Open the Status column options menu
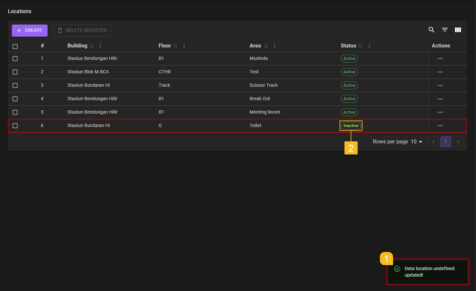The image size is (476, 291). (369, 46)
